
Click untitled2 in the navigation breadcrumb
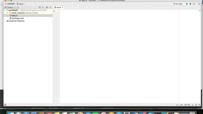click(x=10, y=4)
